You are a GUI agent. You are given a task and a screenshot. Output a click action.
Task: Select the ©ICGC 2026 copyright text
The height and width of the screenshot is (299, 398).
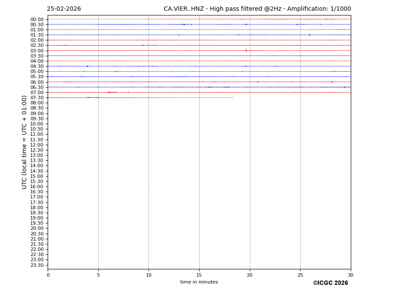tap(330, 283)
